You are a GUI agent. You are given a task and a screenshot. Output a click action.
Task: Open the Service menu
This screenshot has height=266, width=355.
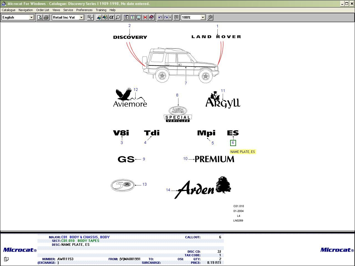pos(68,10)
